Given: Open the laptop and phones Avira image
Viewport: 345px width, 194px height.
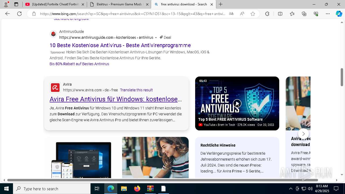Looking at the screenshot, I should pyautogui.click(x=83, y=158).
